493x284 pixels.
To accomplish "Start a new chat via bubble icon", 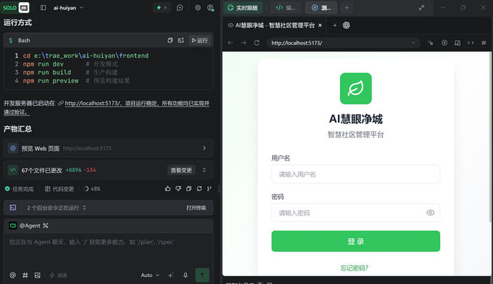I will pyautogui.click(x=180, y=8).
